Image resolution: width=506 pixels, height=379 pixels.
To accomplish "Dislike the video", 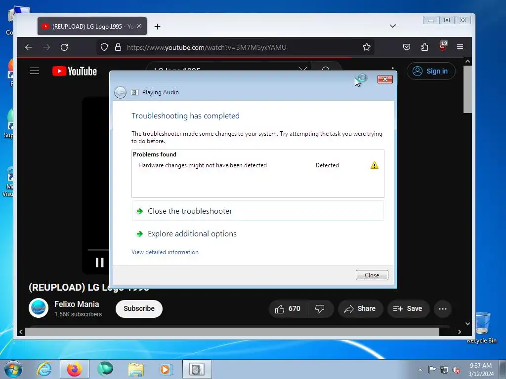I will pyautogui.click(x=320, y=309).
